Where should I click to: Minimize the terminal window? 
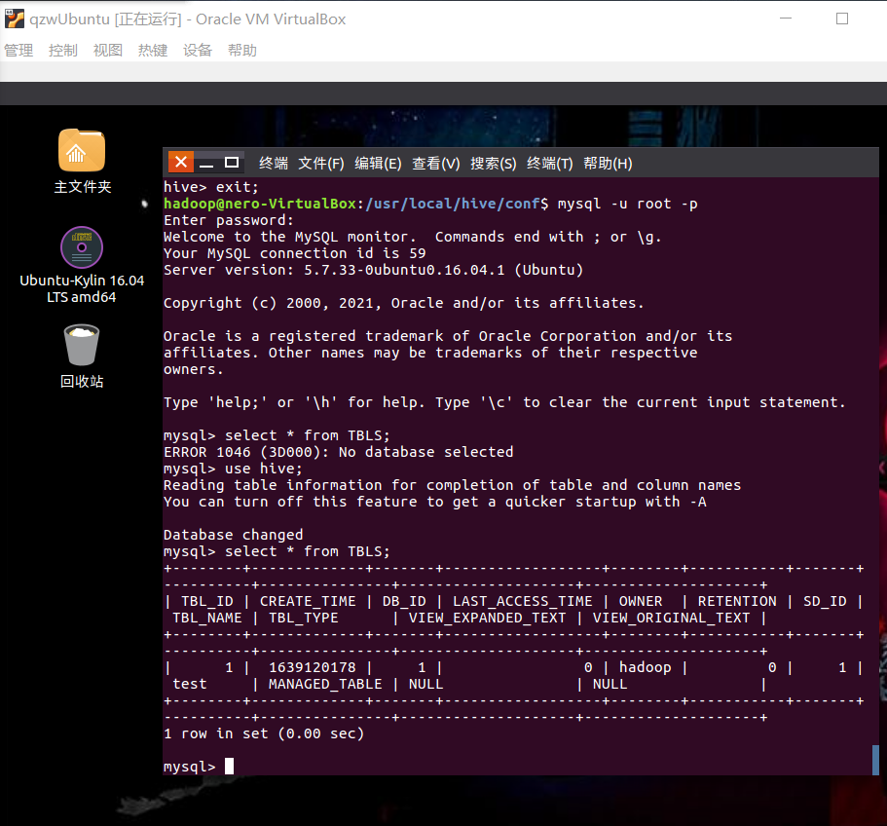pos(206,163)
